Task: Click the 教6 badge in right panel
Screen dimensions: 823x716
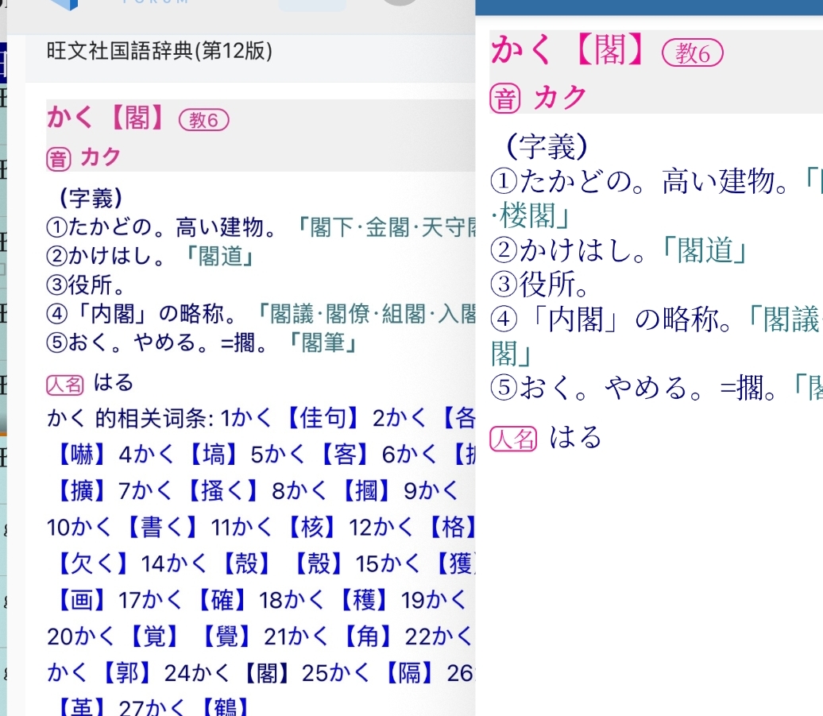Action: (x=692, y=53)
